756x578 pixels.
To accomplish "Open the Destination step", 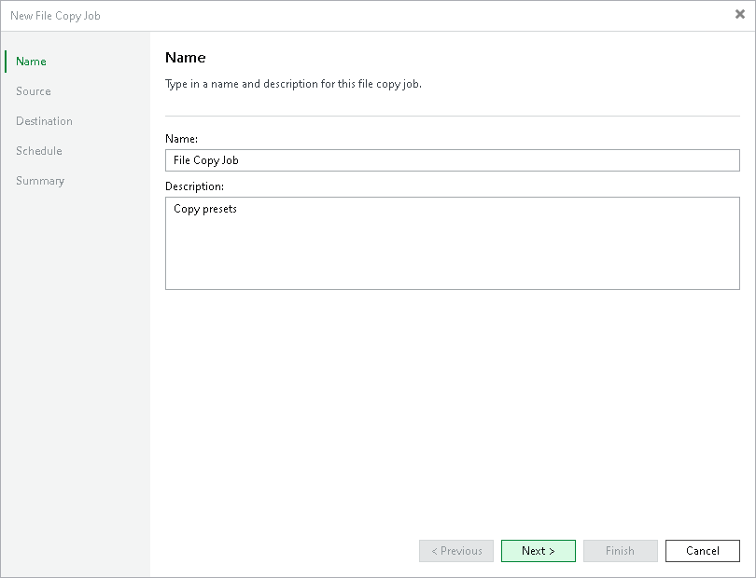I will tap(45, 121).
